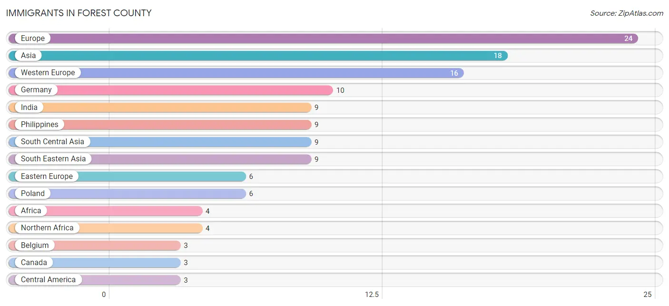The height and width of the screenshot is (306, 669).
Task: Click the Western Europe label pill
Action: 48,73
